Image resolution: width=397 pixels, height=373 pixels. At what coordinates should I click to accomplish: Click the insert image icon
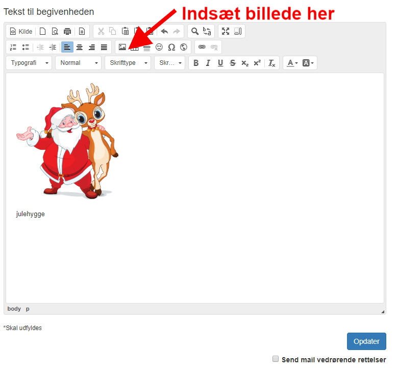122,47
